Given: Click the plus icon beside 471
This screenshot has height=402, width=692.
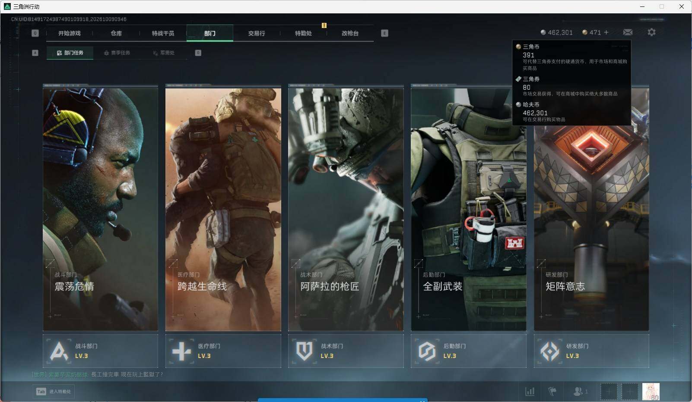Looking at the screenshot, I should [x=606, y=32].
